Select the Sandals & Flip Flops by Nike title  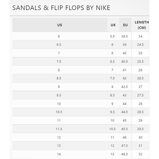click(x=61, y=8)
